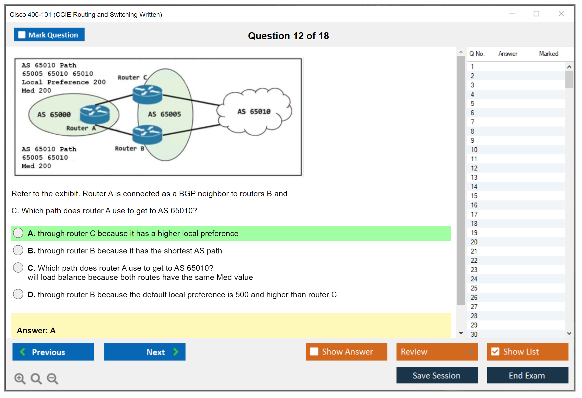Expand the Review dropdown menu
Screen dimensions: 582x398
pyautogui.click(x=470, y=352)
